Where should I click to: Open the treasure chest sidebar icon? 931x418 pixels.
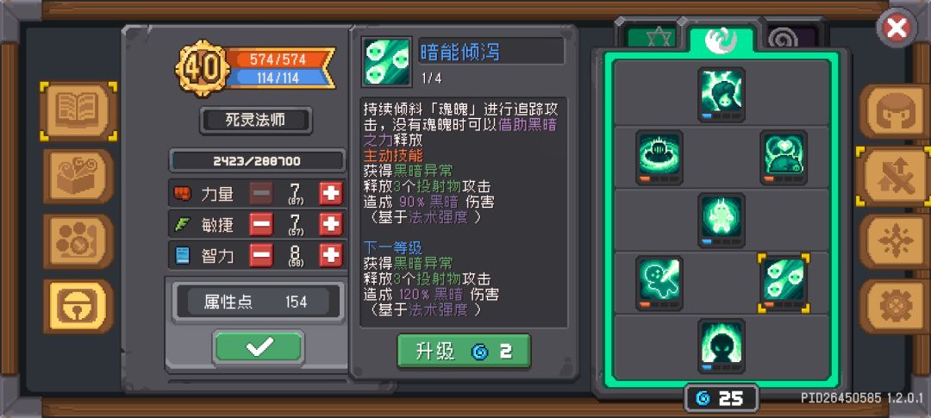click(x=78, y=176)
